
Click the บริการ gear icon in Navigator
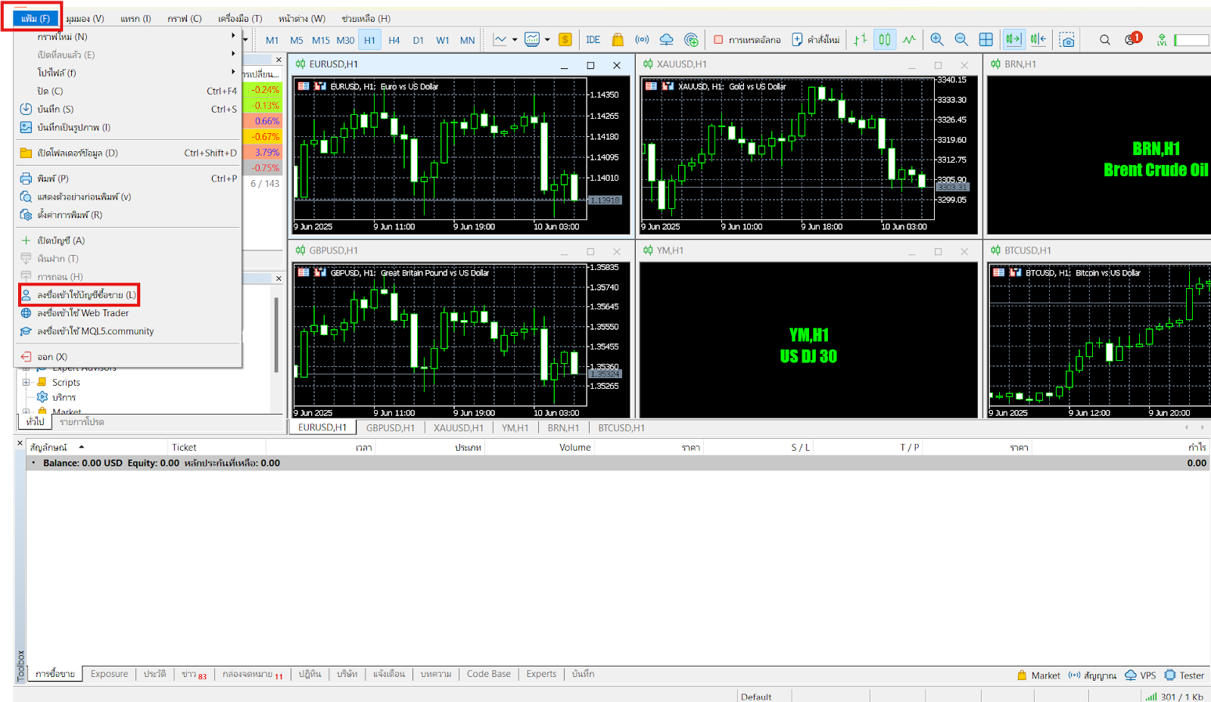[42, 397]
